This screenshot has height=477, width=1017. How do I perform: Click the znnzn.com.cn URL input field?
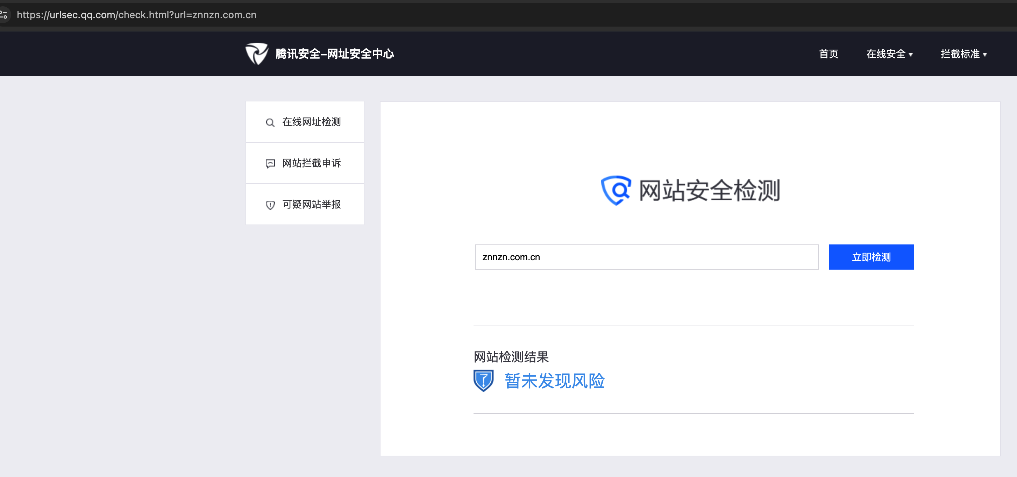(646, 257)
